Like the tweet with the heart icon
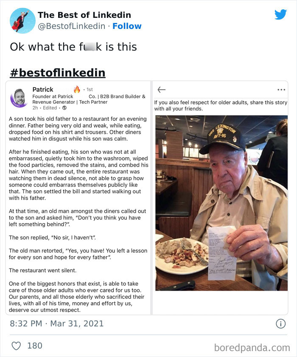Screen dimensions: 297x357 tap(16, 346)
